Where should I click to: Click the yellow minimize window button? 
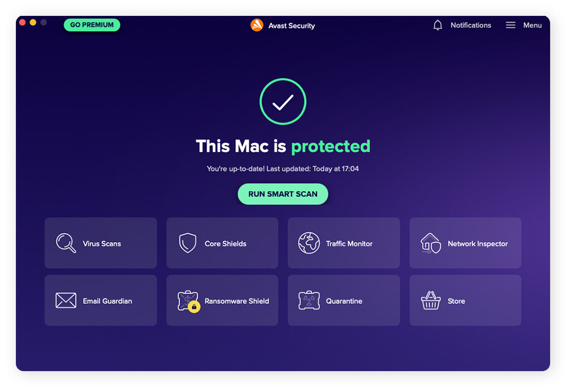[33, 23]
